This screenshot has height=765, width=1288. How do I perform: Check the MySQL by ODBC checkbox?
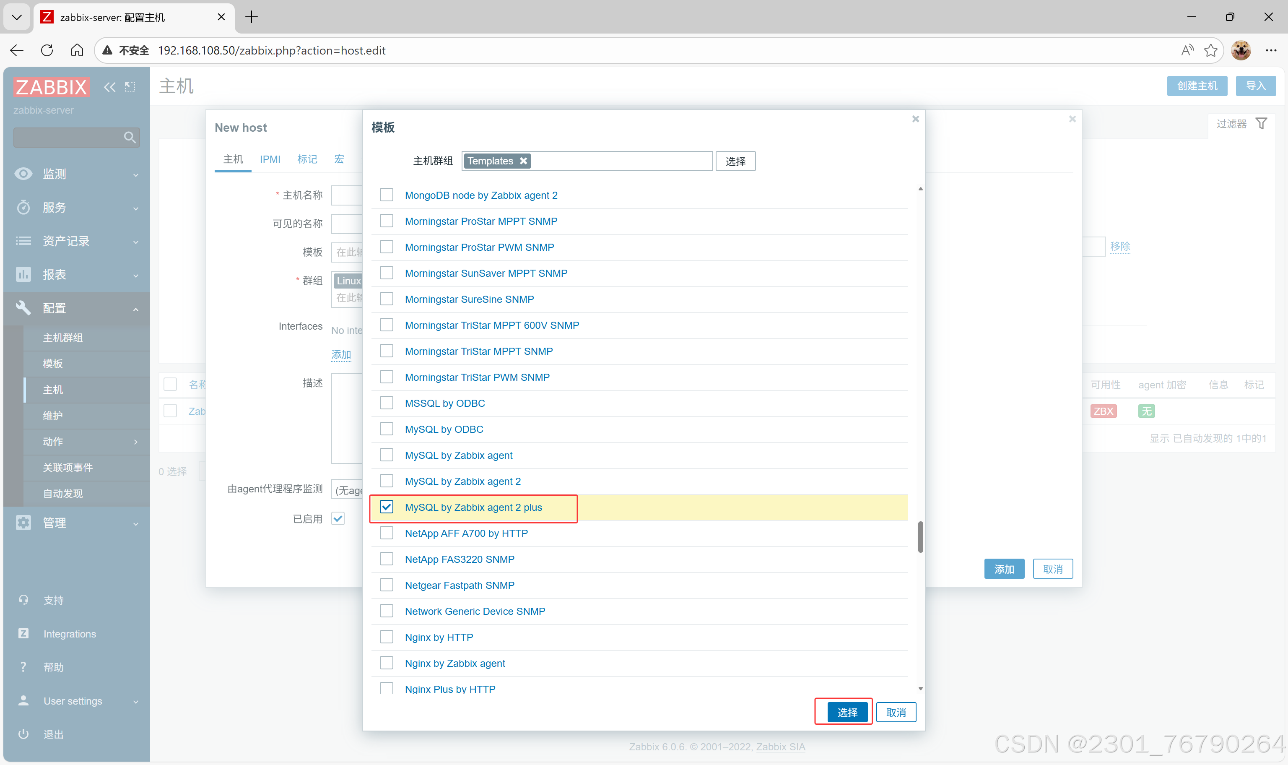click(387, 429)
